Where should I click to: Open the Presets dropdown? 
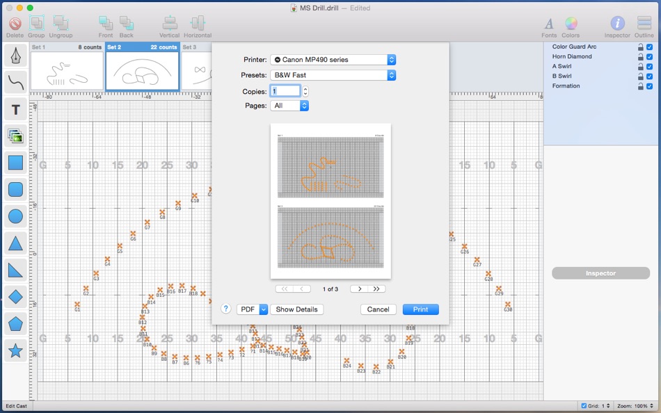[333, 75]
